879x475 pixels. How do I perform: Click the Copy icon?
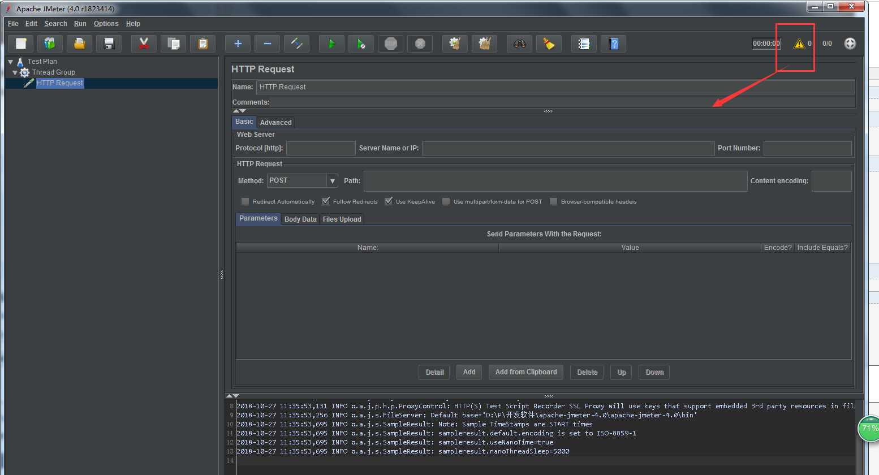174,44
